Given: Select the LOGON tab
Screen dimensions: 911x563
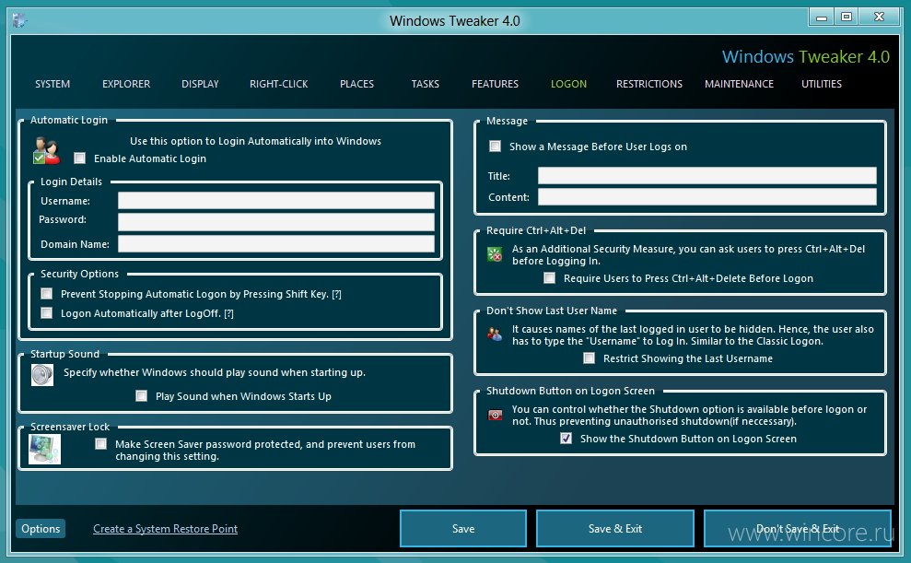Looking at the screenshot, I should 568,84.
